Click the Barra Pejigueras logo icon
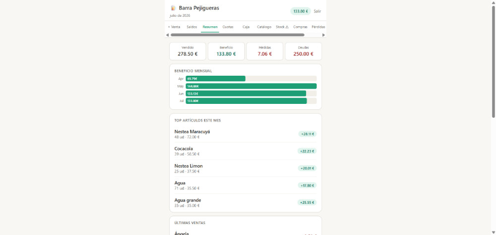The image size is (496, 235). (173, 8)
